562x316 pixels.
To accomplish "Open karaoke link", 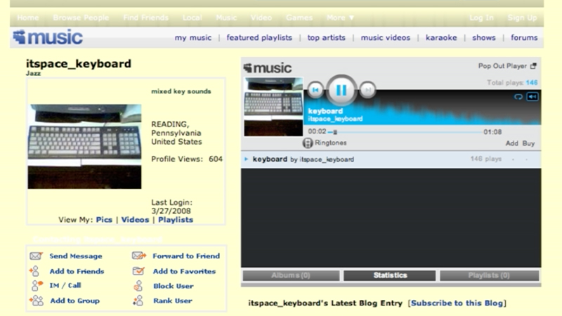I will (x=441, y=38).
